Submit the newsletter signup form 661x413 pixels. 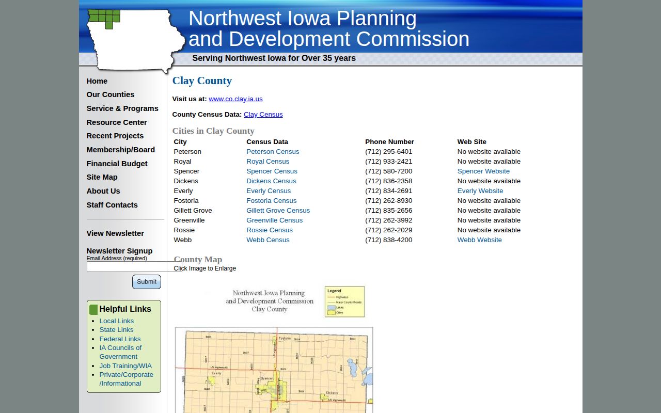tap(147, 282)
